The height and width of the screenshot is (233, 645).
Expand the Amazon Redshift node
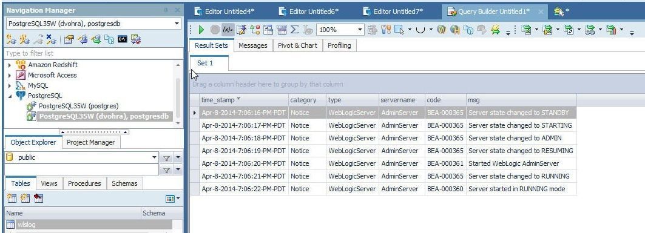click(x=10, y=65)
